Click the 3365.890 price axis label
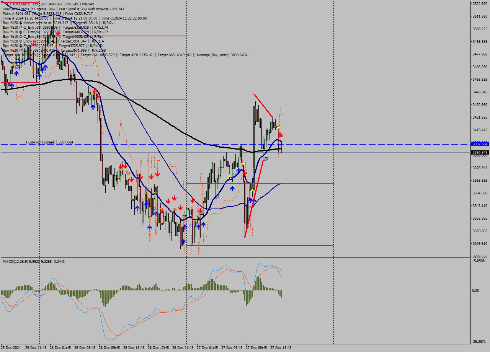The image size is (490, 352). (480, 180)
